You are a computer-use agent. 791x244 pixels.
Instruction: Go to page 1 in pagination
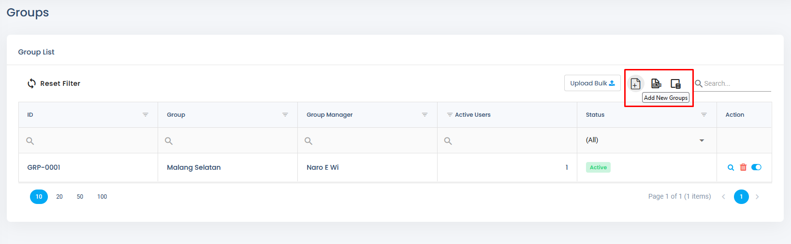pos(741,197)
